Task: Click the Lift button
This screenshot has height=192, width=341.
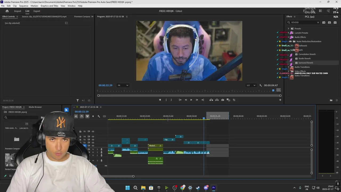Action: coord(211,100)
